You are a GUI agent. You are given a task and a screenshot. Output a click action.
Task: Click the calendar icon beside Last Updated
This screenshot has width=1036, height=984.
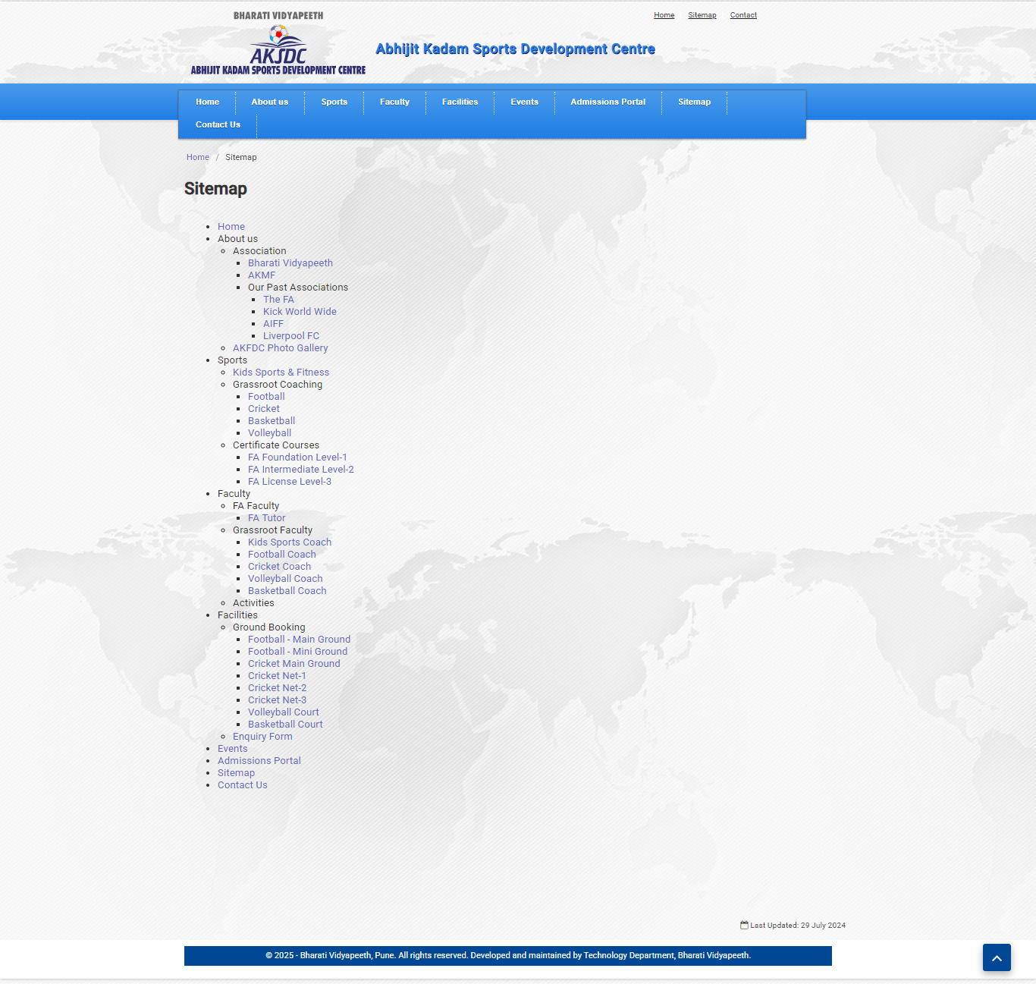pyautogui.click(x=744, y=925)
